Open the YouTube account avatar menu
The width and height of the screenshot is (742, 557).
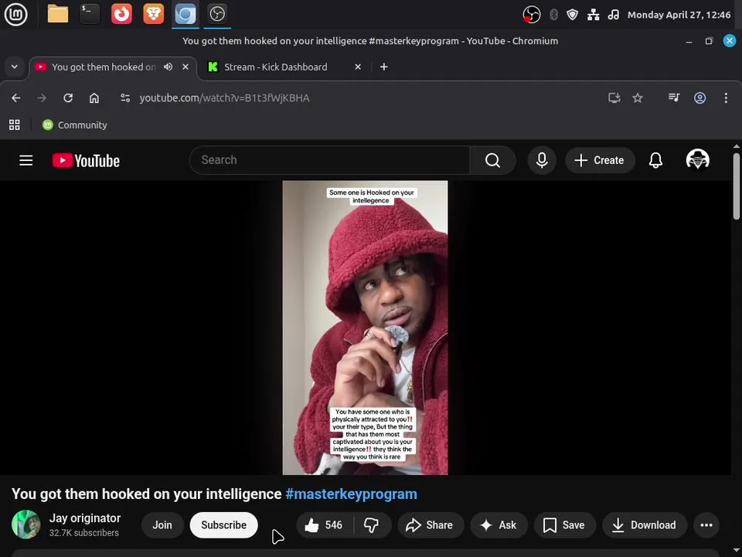coord(697,160)
